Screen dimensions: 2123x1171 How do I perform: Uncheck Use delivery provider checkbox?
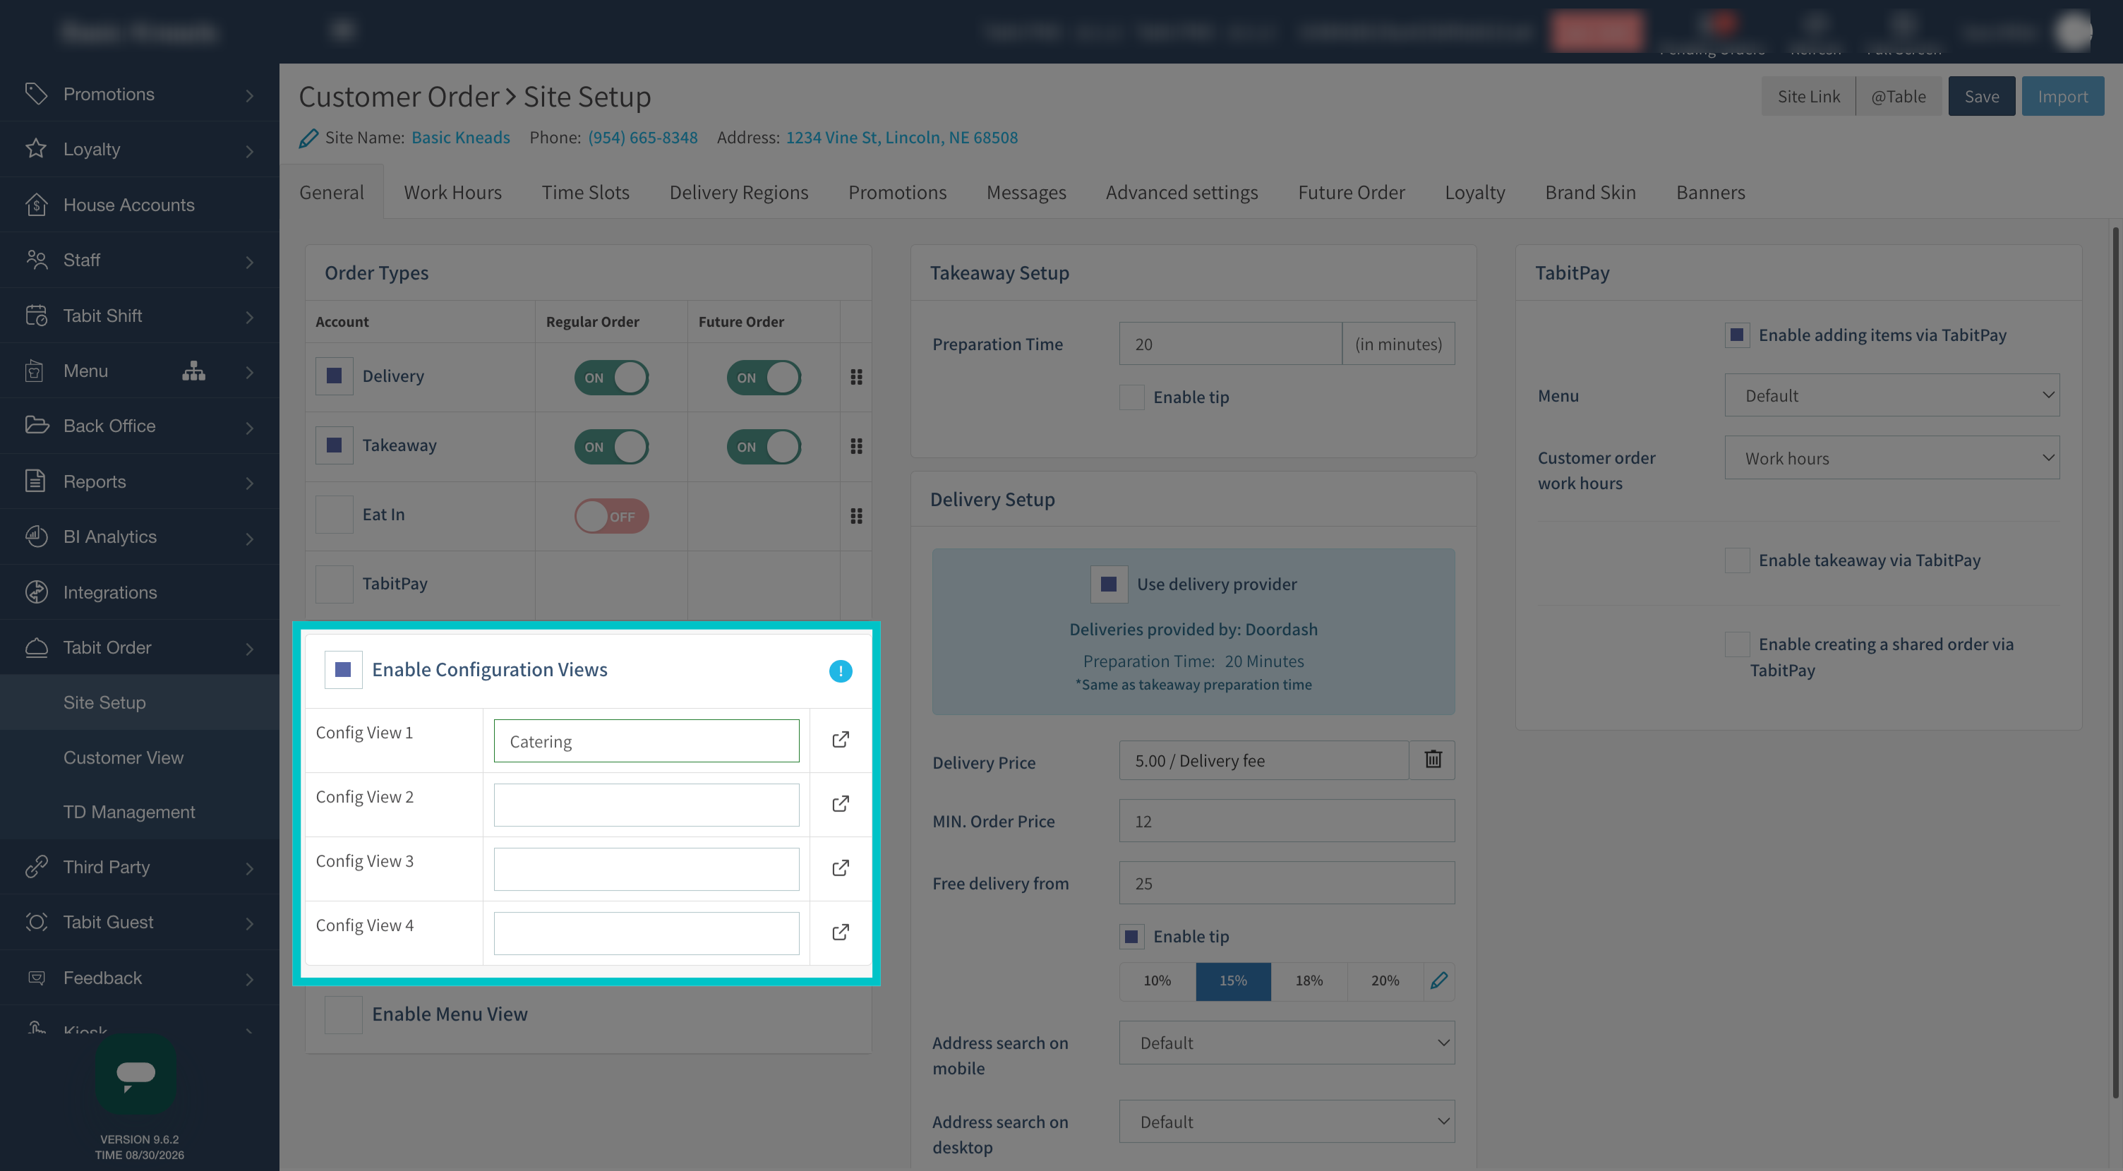(1109, 584)
